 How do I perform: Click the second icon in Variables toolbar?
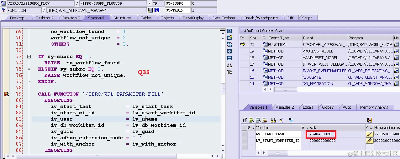point(251,120)
